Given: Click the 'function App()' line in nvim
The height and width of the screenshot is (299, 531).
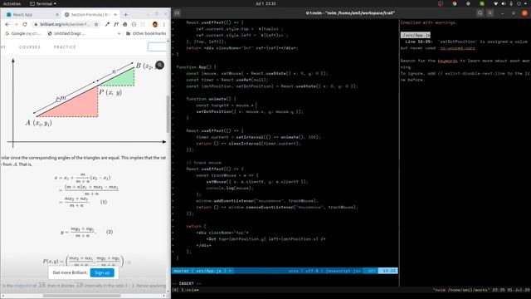Looking at the screenshot, I should click(x=196, y=66).
